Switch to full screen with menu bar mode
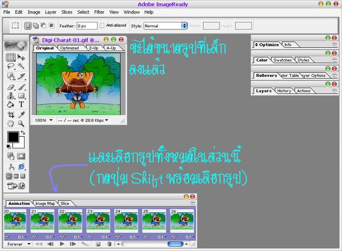This screenshot has width=342, height=251. tap(16, 176)
